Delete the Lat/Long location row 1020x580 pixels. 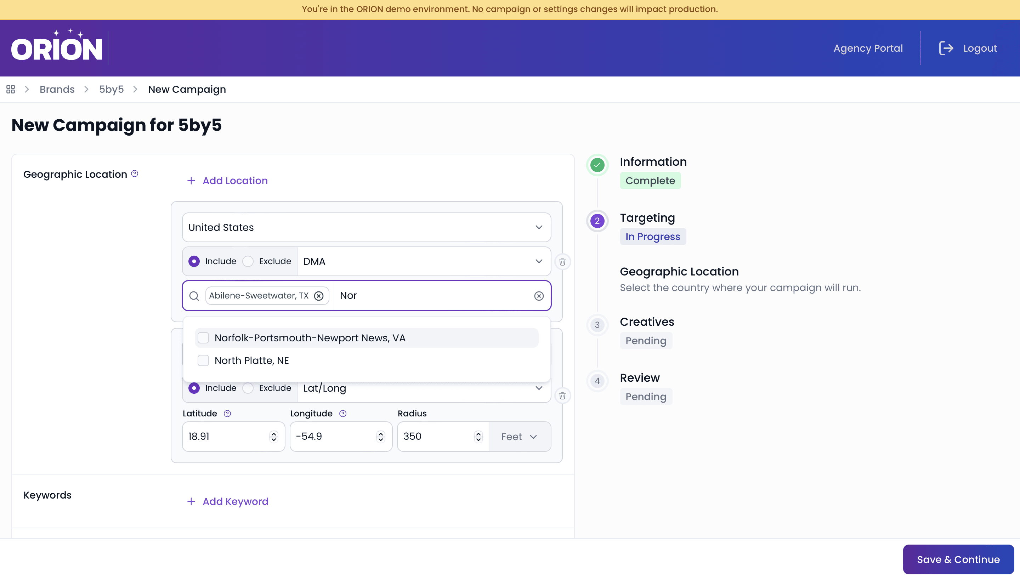tap(562, 396)
